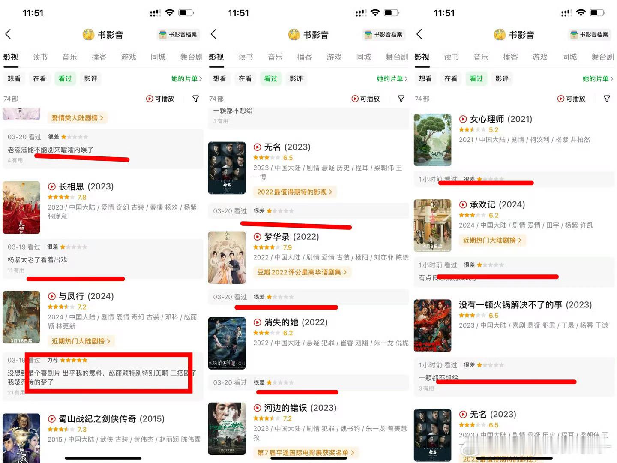617x463 pixels.
Task: Tap the back arrow on the right panel
Action: 419,34
